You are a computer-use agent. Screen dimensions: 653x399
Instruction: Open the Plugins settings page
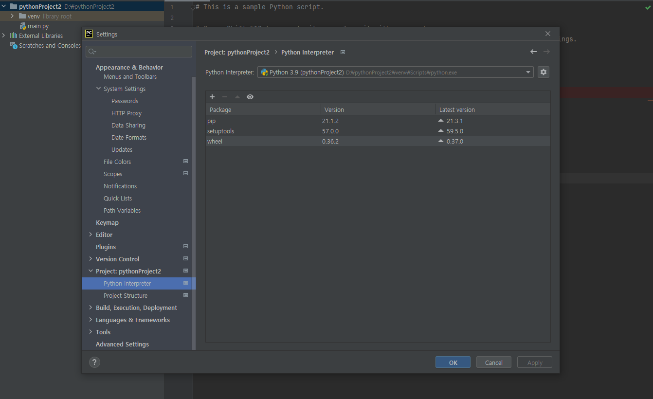[106, 247]
